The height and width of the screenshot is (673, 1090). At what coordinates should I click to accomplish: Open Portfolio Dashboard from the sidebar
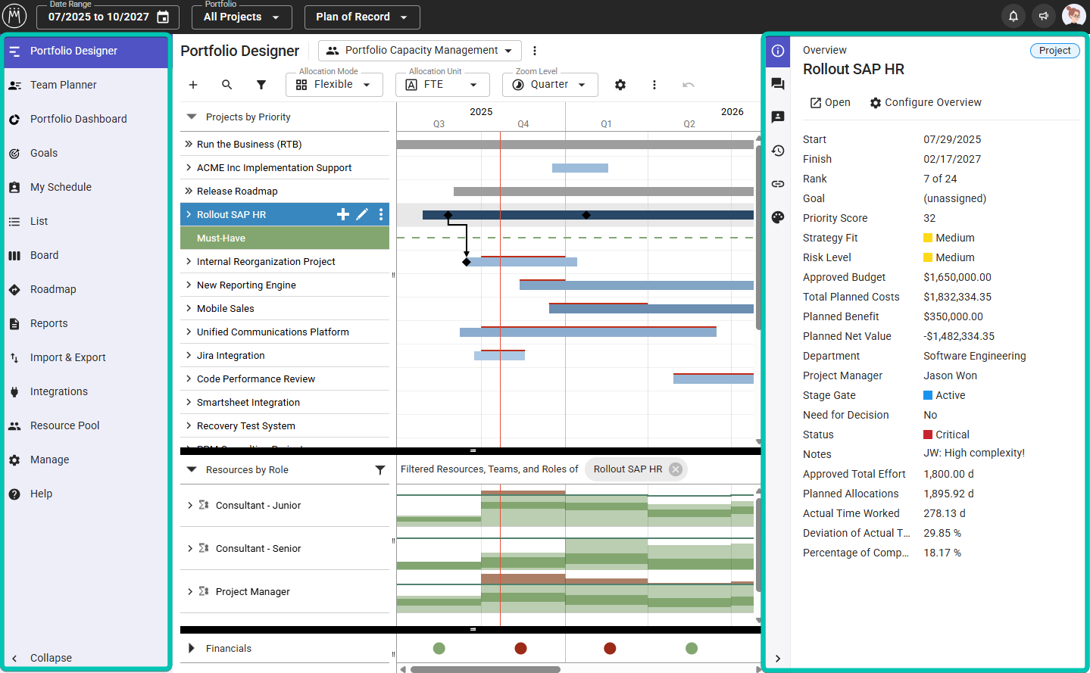(78, 119)
